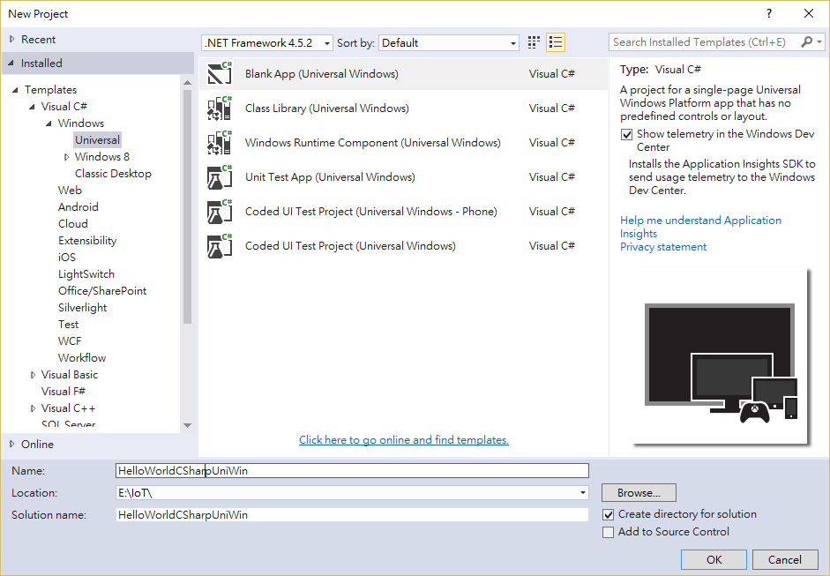Select the iOS template category
Image resolution: width=830 pixels, height=576 pixels.
click(x=67, y=258)
